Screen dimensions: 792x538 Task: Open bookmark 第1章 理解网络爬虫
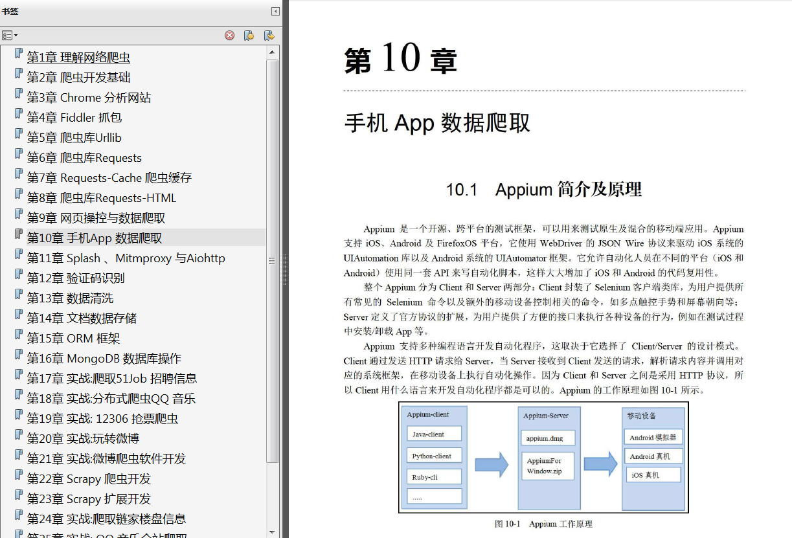(x=78, y=58)
